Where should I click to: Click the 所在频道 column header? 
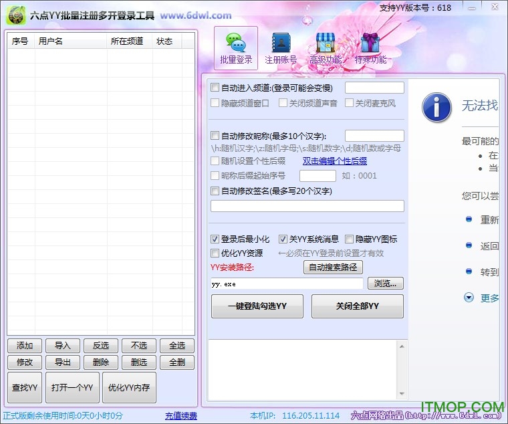click(130, 41)
